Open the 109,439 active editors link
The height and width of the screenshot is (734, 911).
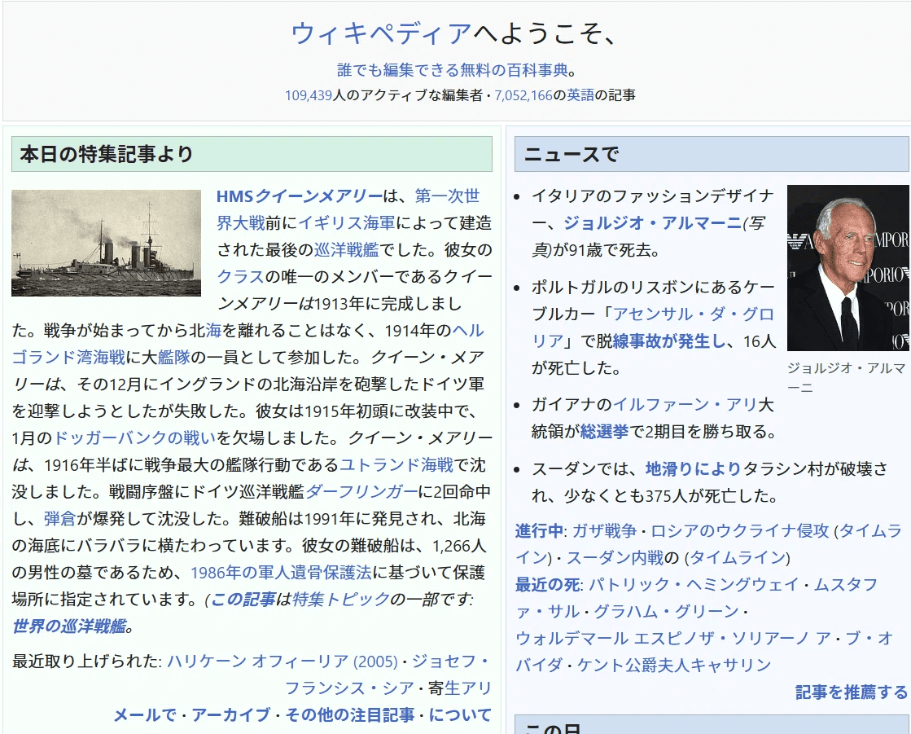(309, 95)
